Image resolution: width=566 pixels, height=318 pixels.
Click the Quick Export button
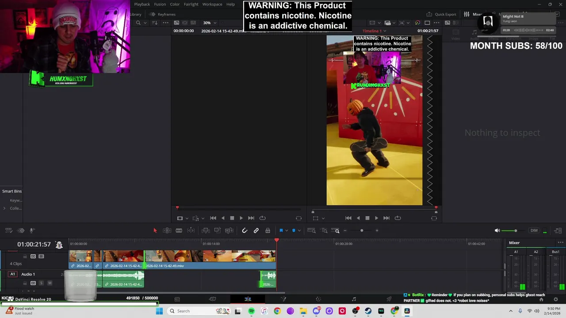tap(441, 14)
